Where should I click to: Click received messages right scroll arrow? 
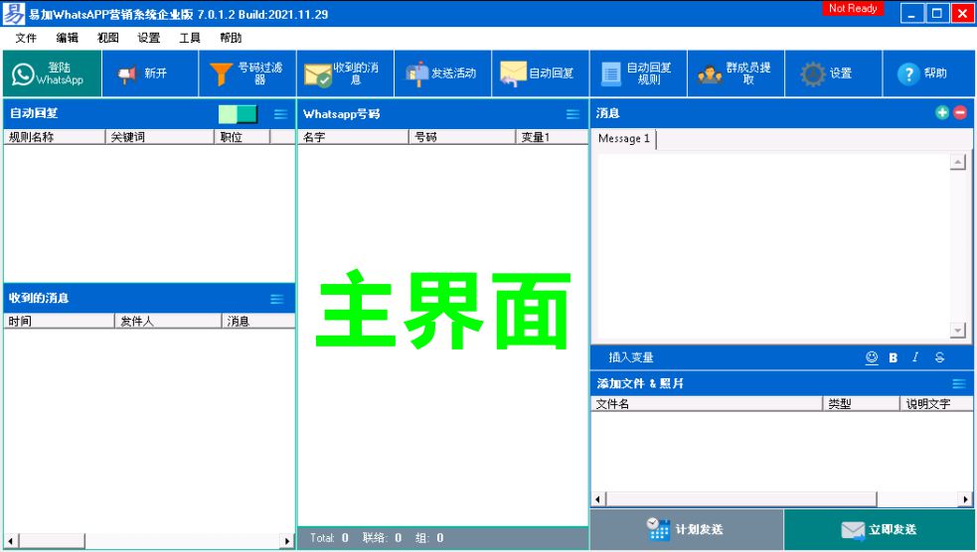pyautogui.click(x=287, y=541)
